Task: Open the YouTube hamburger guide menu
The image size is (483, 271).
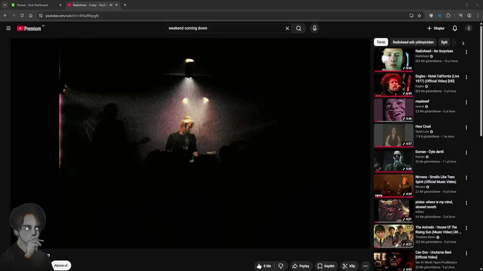Action: point(8,28)
